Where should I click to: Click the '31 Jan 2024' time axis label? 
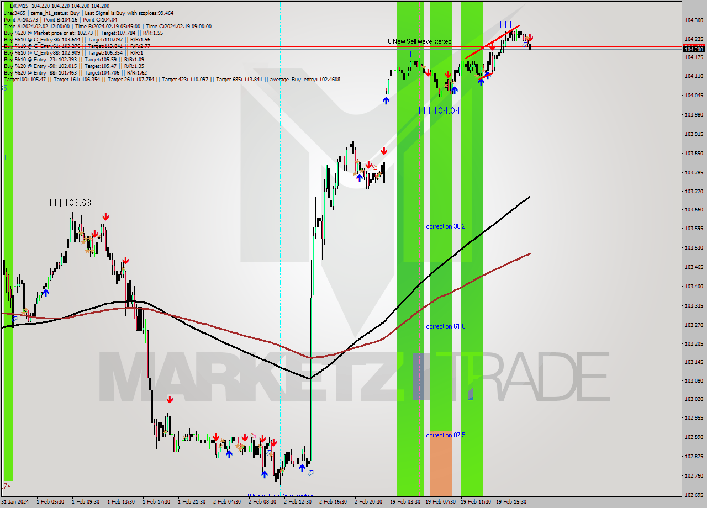point(15,502)
